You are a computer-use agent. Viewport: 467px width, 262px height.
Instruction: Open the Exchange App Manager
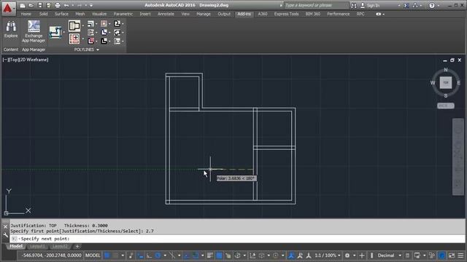tap(34, 31)
